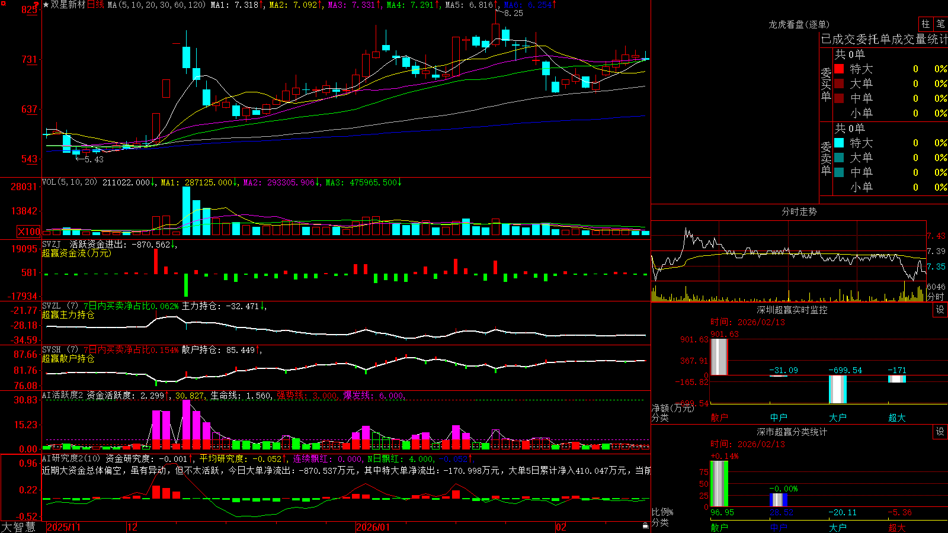
Task: Click AI研究度2(10) indicator label
Action: [71, 458]
